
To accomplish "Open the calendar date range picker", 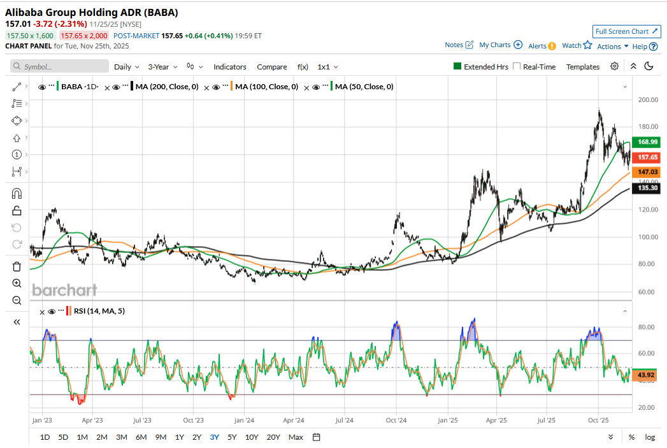I will (317, 437).
